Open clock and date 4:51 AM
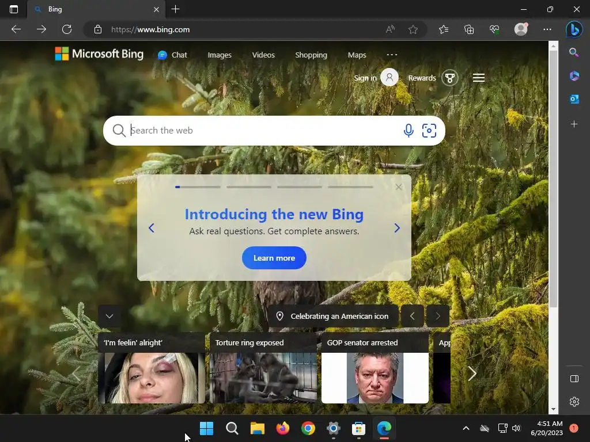Viewport: 590px width, 442px height. click(x=547, y=428)
